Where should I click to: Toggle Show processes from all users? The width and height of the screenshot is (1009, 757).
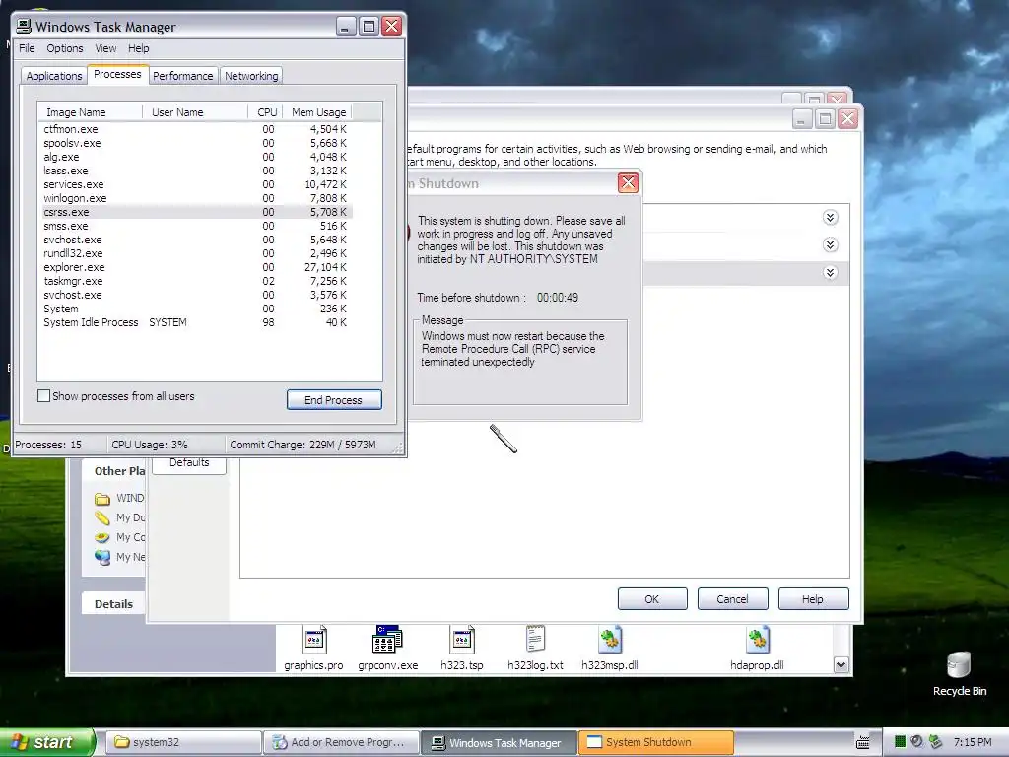click(43, 396)
